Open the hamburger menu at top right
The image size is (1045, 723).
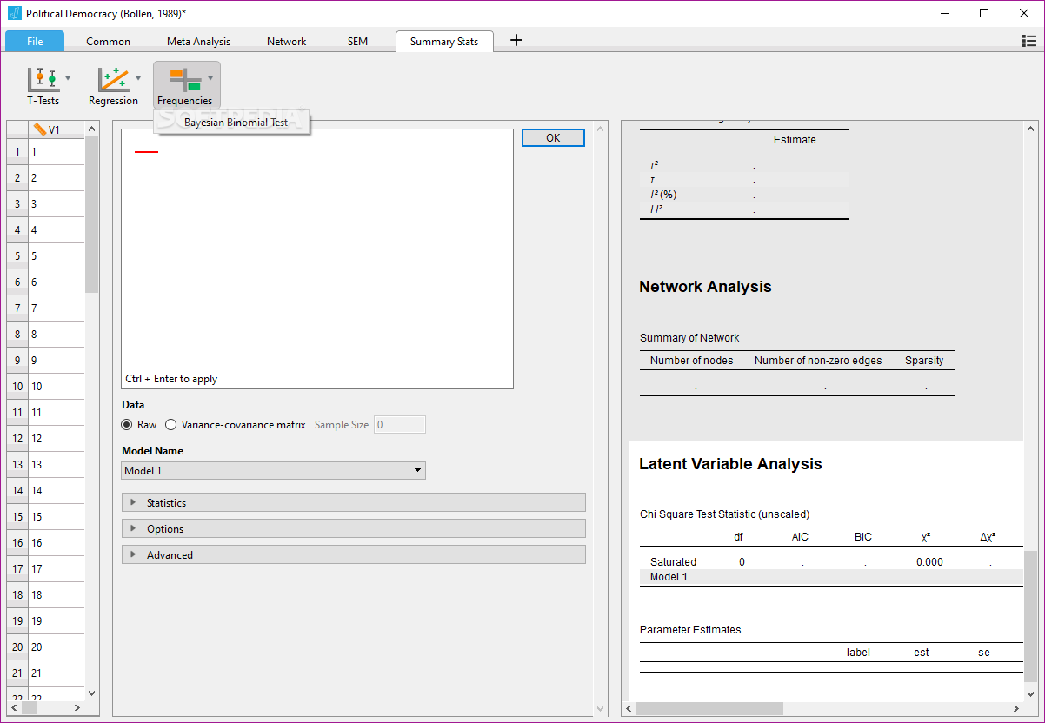click(x=1029, y=41)
